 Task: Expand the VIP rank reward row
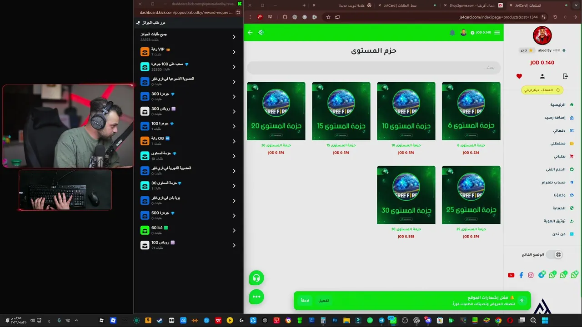pyautogui.click(x=189, y=52)
